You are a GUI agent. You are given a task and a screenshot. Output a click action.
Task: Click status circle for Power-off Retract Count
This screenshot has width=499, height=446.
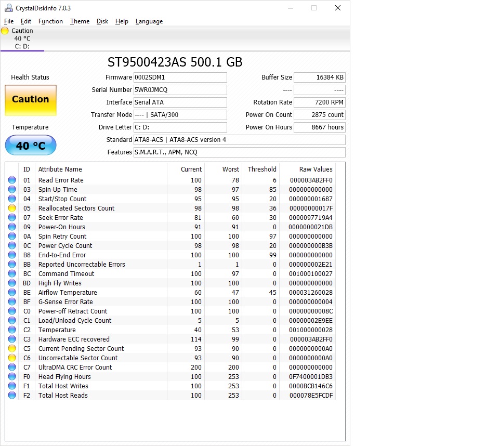pos(12,311)
